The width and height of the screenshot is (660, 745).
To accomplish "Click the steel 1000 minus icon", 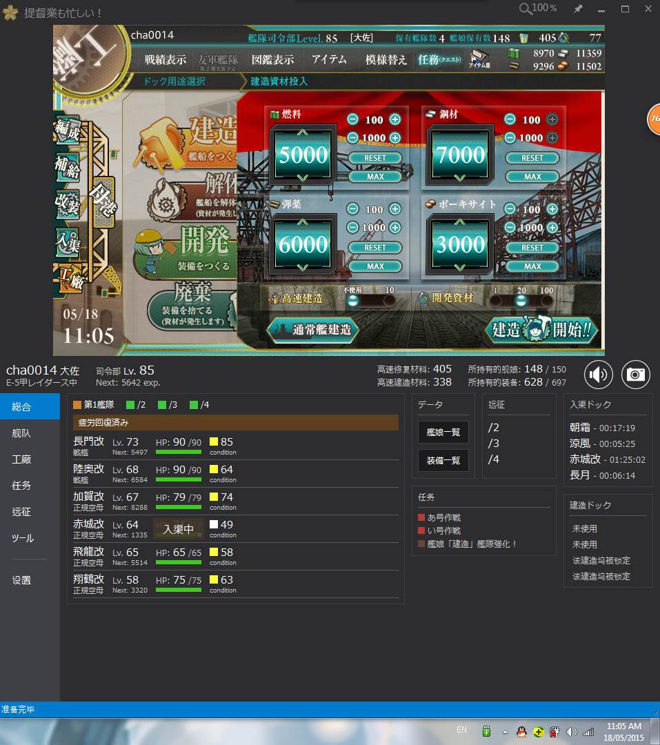I will click(510, 138).
